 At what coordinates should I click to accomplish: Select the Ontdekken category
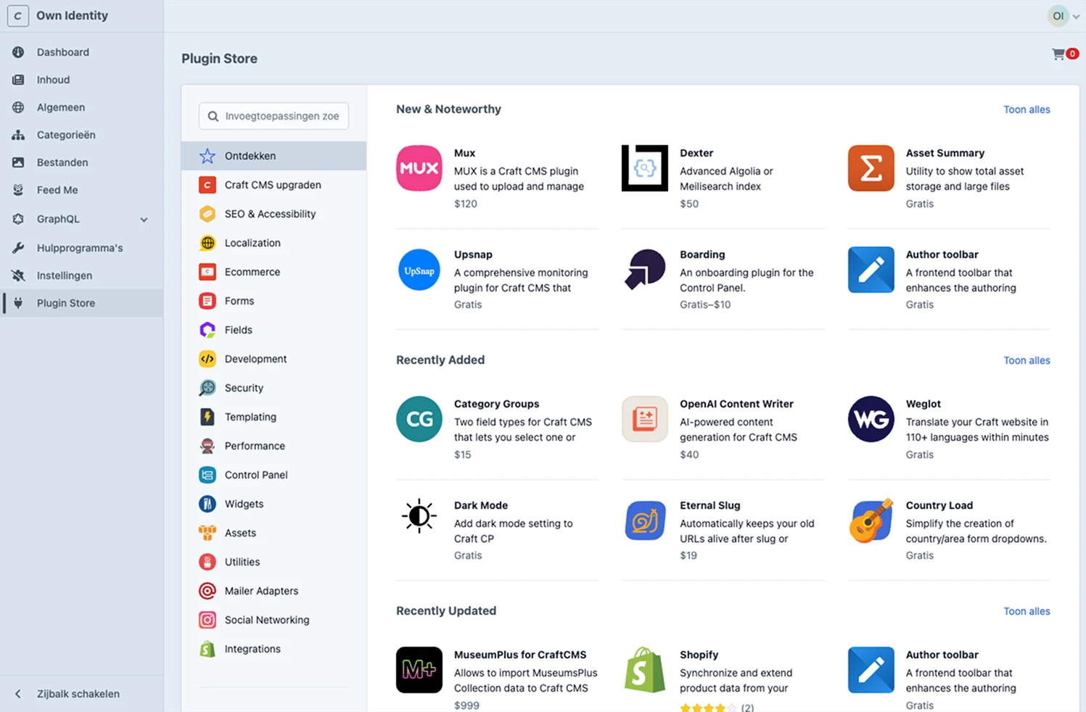coord(273,156)
